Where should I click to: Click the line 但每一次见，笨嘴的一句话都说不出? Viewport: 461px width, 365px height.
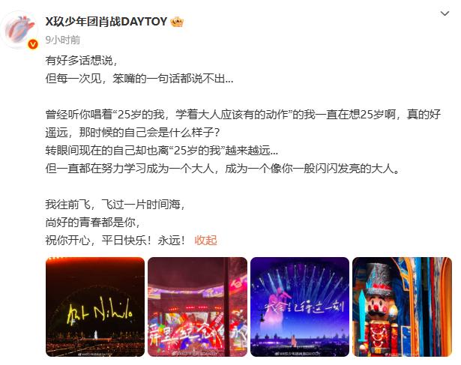tap(139, 79)
